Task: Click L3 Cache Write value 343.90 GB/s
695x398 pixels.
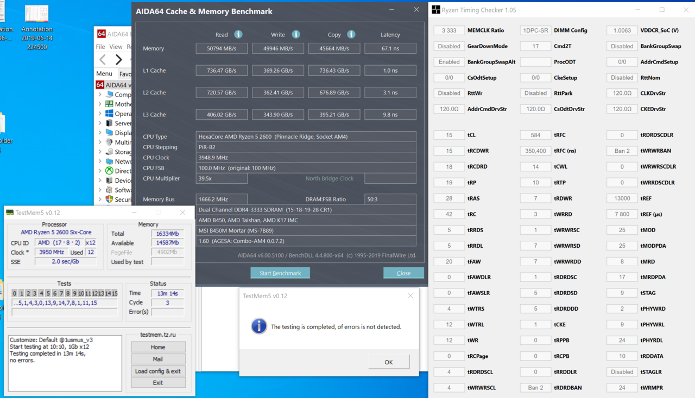Action: (278, 114)
